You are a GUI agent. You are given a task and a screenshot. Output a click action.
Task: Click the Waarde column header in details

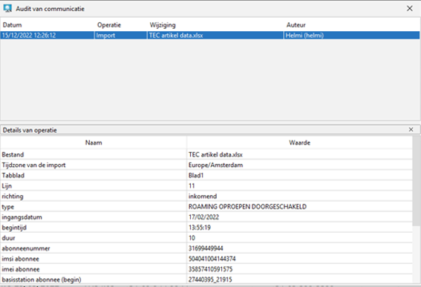(x=300, y=142)
